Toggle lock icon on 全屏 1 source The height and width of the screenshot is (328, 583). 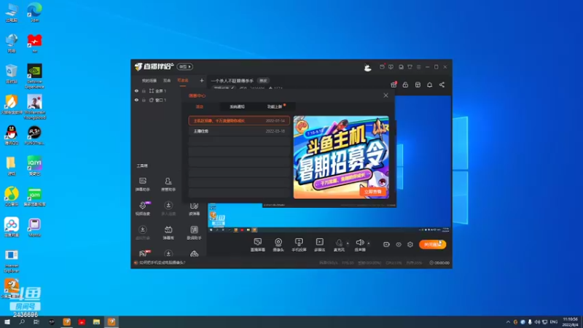click(144, 90)
